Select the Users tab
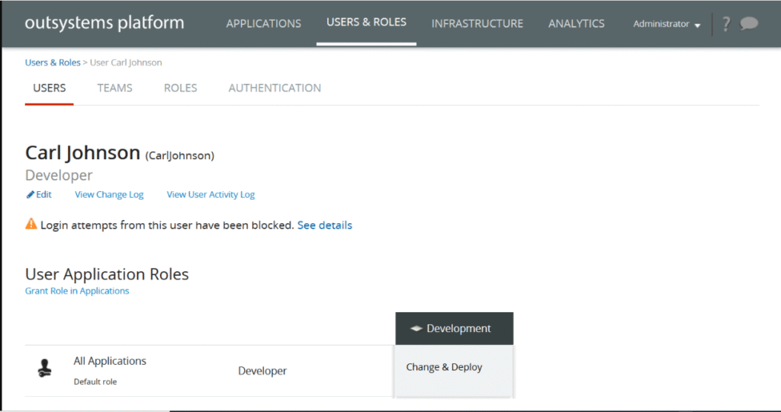Viewport: 781px width, 412px height. (50, 88)
